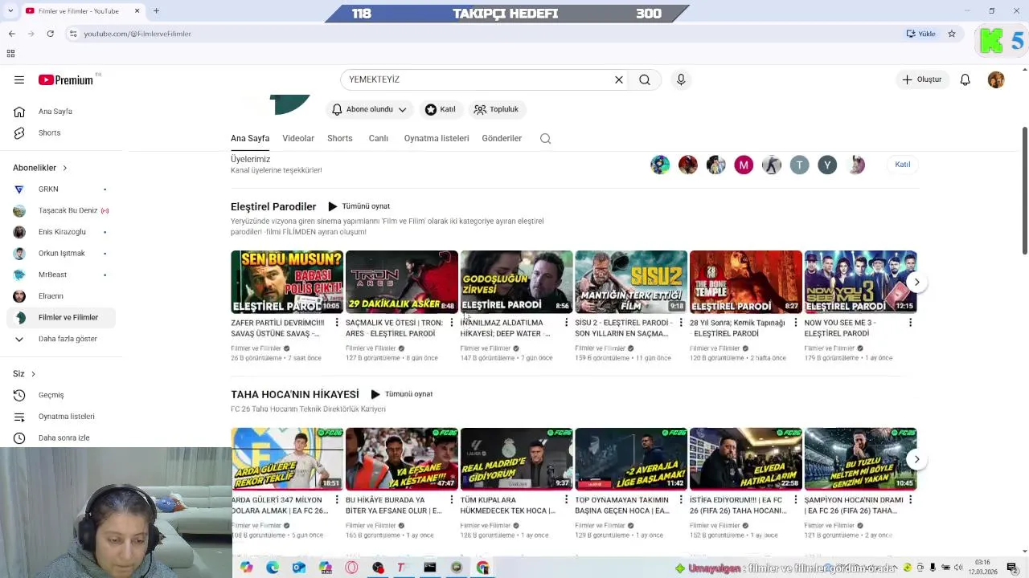Click the gray T member avatar

click(799, 165)
